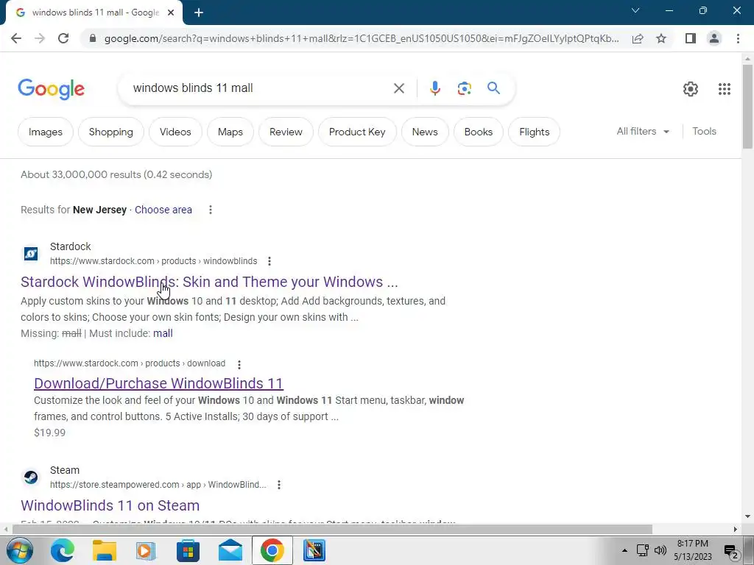Click the Google logo

52,89
